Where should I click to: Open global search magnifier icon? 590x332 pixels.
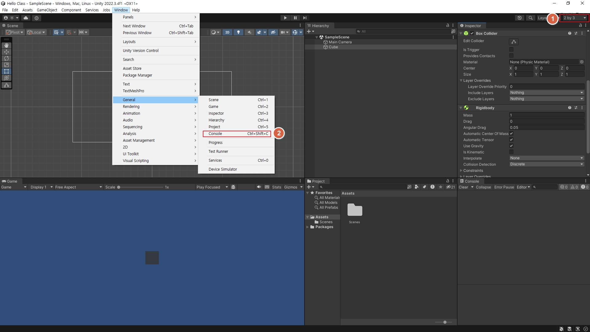pyautogui.click(x=530, y=18)
